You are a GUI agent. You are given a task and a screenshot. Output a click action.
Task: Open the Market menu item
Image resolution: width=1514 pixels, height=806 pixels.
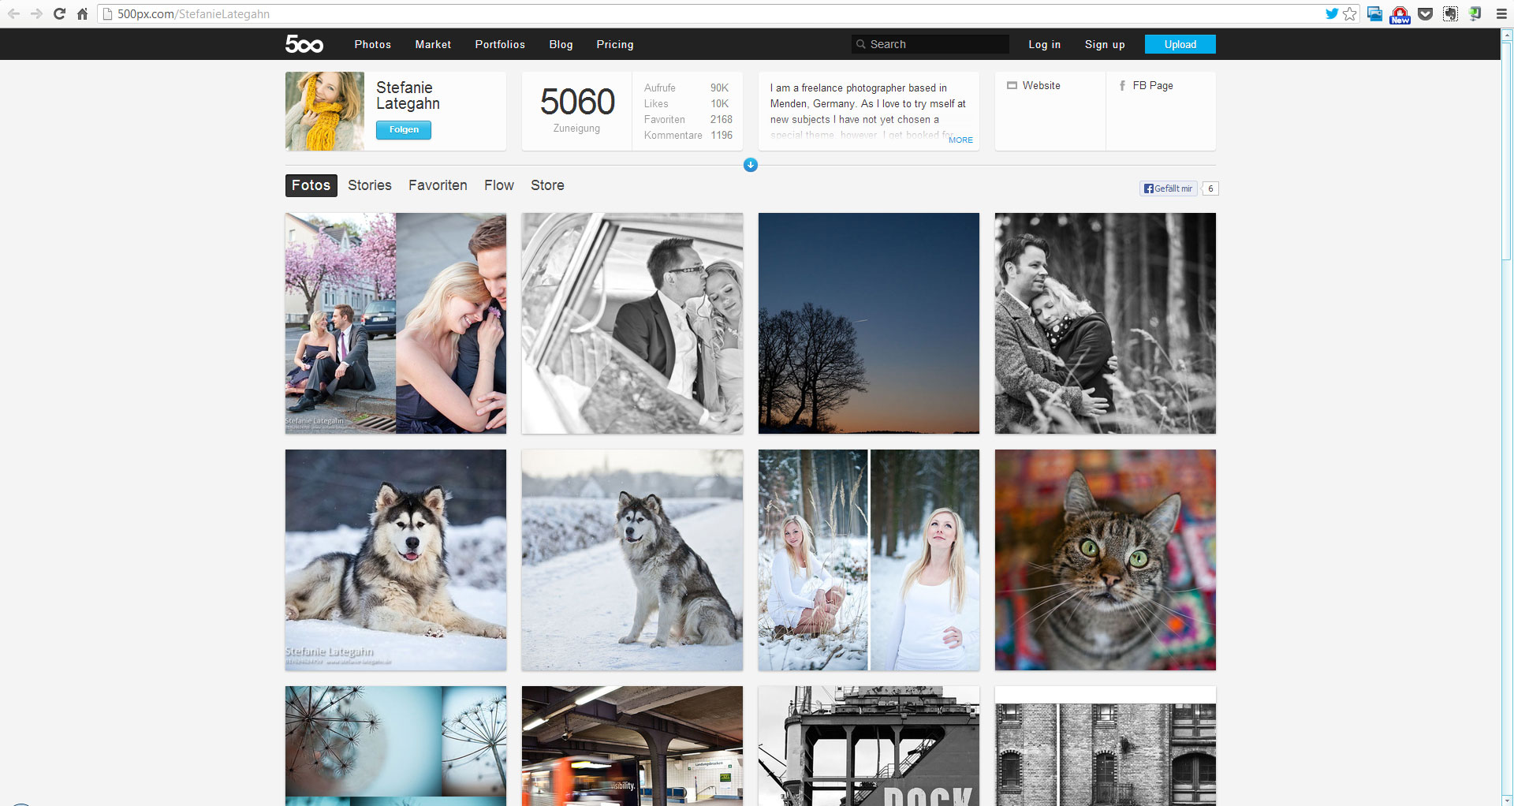pos(433,44)
